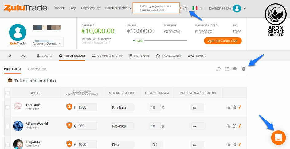Click the lock icon in MForexWorld row
290x149 pixels.
pyautogui.click(x=229, y=126)
